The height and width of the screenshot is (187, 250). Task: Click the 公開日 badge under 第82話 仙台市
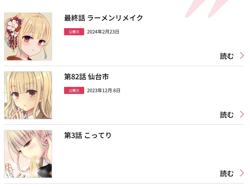coord(74,90)
